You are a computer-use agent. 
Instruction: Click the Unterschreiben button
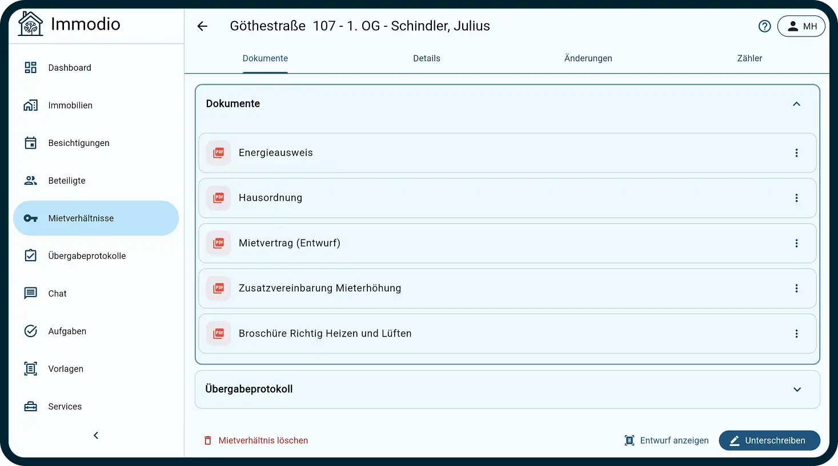click(x=769, y=440)
